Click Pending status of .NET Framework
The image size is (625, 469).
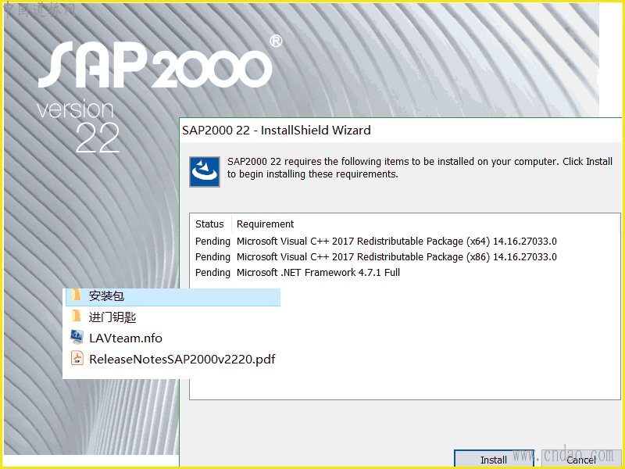[x=212, y=272]
